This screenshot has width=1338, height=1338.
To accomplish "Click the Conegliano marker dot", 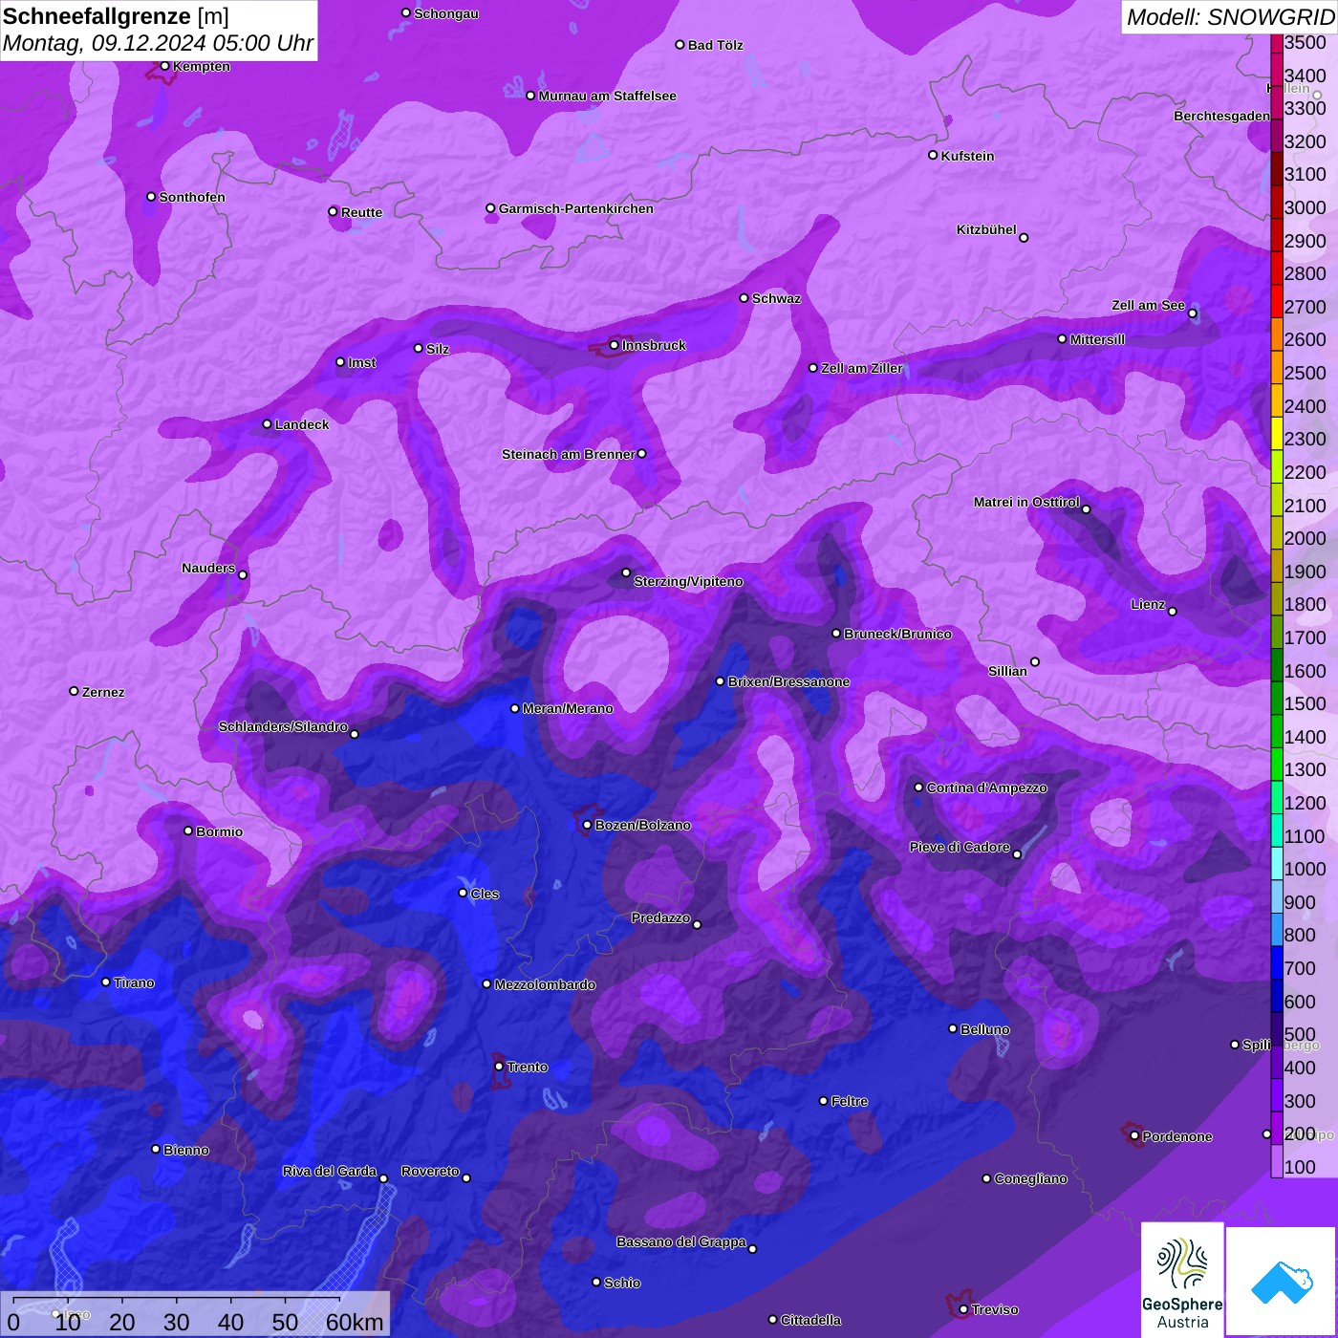I will click(986, 1178).
